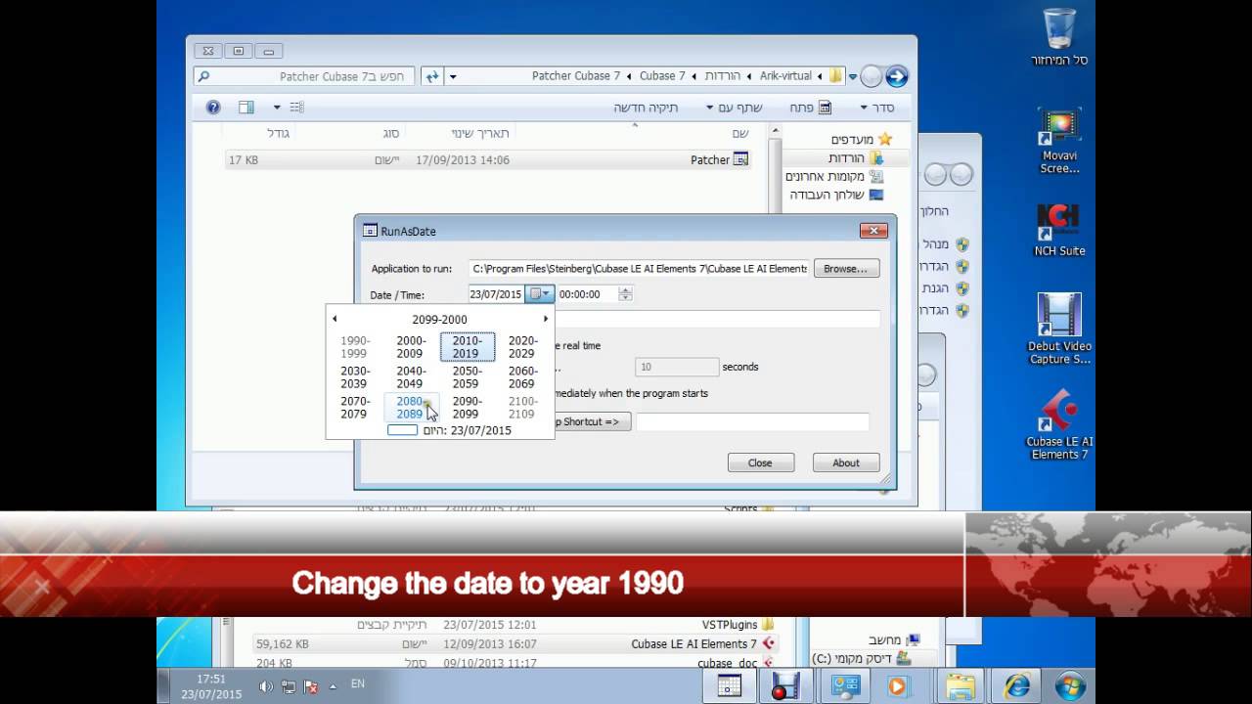Screen dimensions: 1252x704
Task: Click the shortcut name input field
Action: (752, 421)
